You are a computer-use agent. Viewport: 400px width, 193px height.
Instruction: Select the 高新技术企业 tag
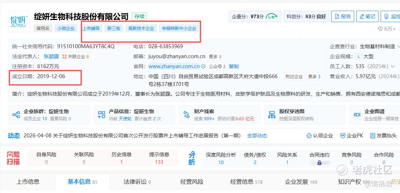coord(141,28)
